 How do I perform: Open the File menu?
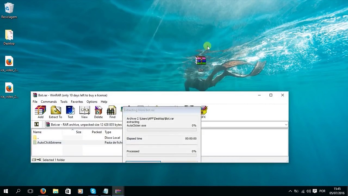coord(35,102)
